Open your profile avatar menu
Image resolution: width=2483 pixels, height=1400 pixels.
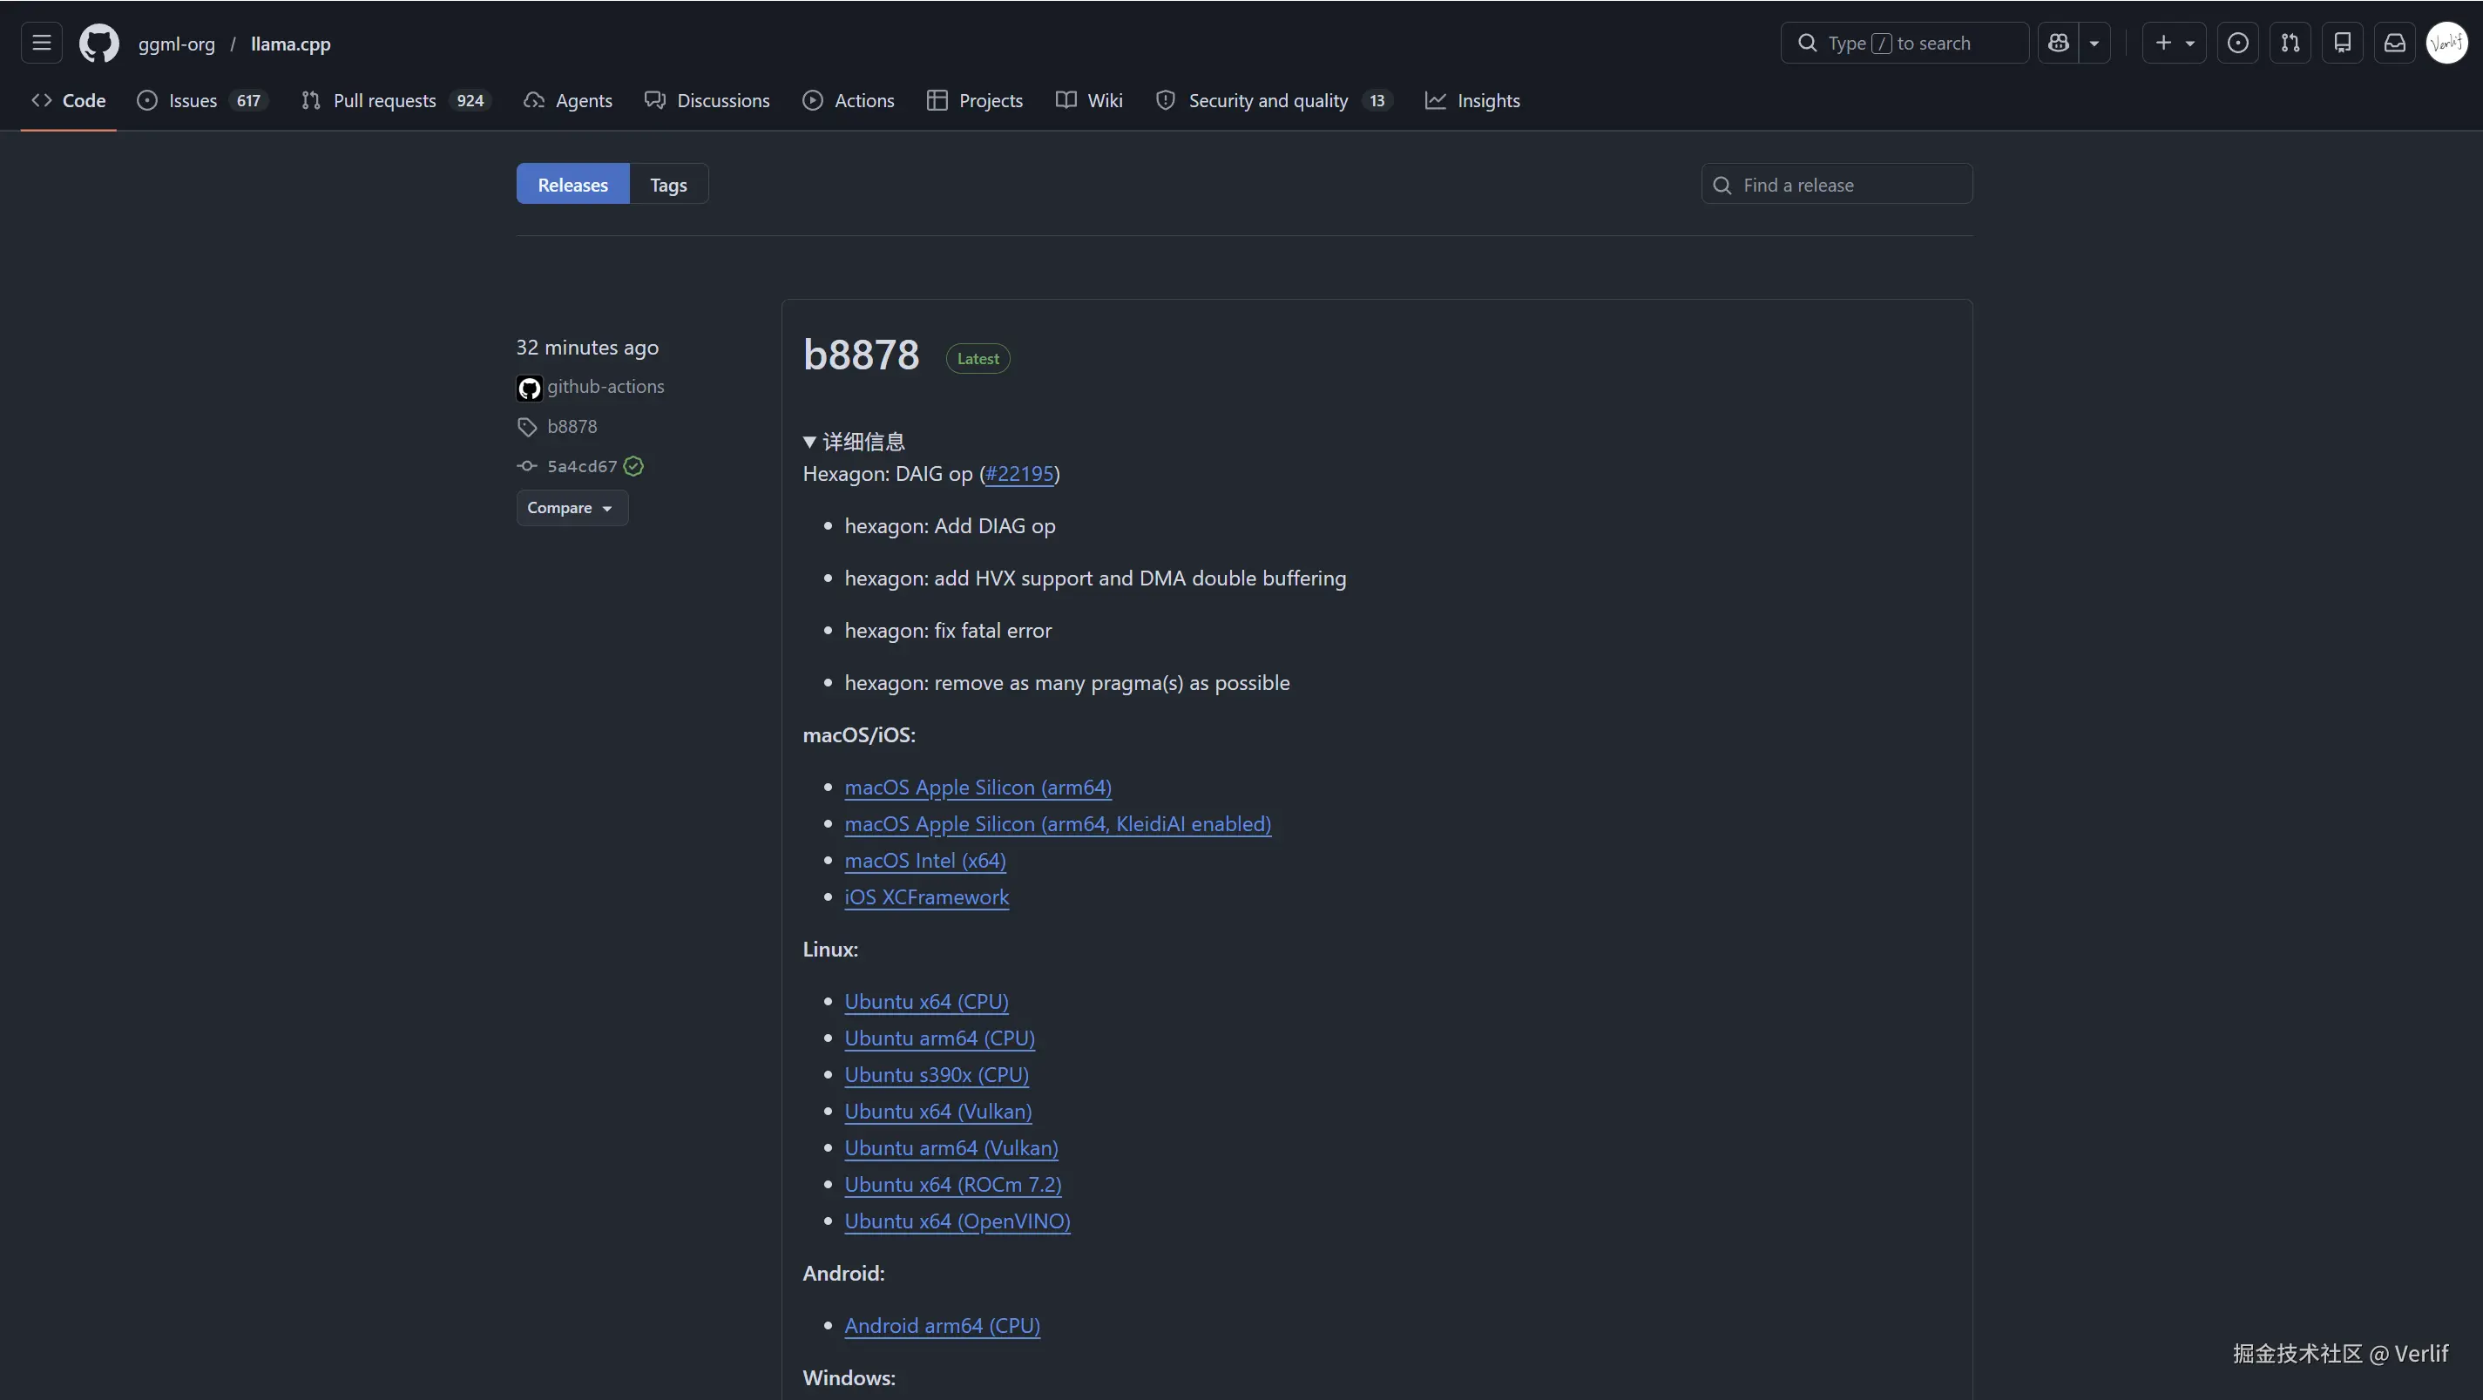coord(2446,43)
